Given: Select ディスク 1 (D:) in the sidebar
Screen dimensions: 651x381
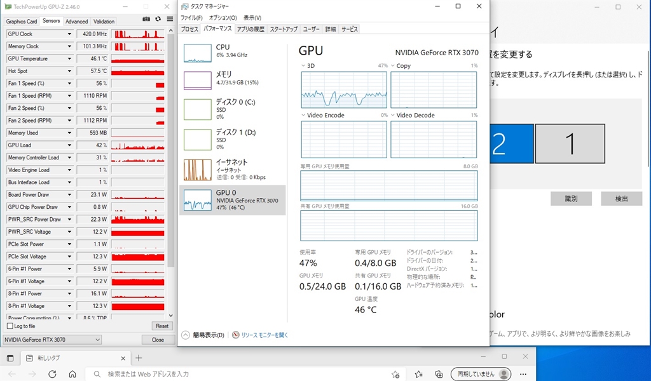Looking at the screenshot, I should pyautogui.click(x=233, y=139).
